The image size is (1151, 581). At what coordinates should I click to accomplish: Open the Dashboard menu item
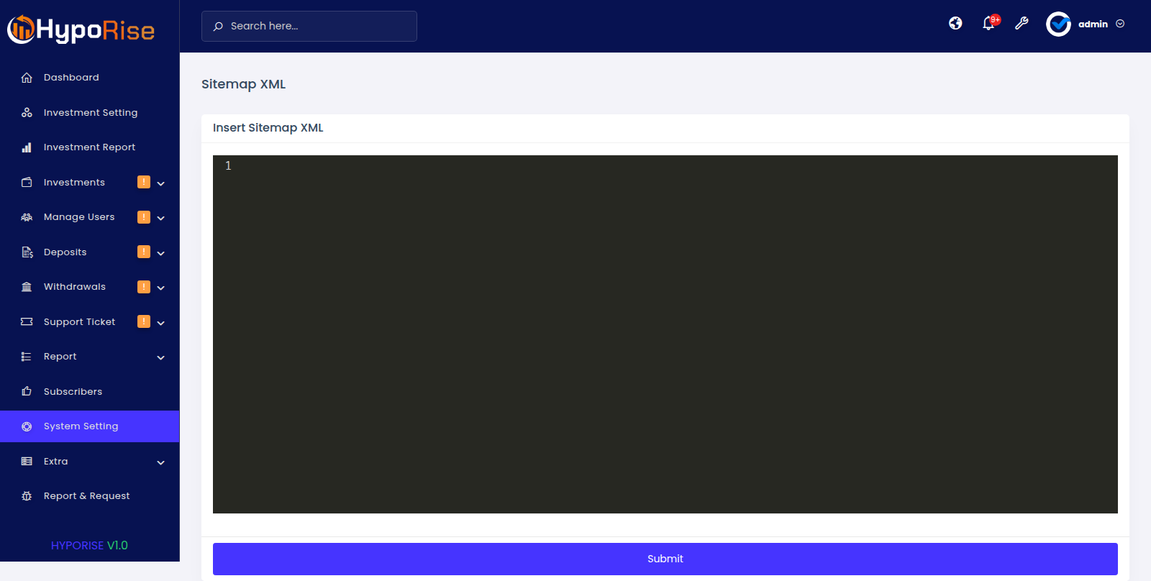click(x=90, y=78)
